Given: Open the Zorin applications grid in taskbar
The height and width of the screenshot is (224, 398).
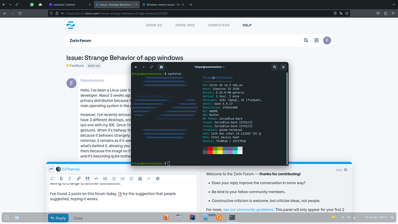Looking at the screenshot, I should coord(6,218).
